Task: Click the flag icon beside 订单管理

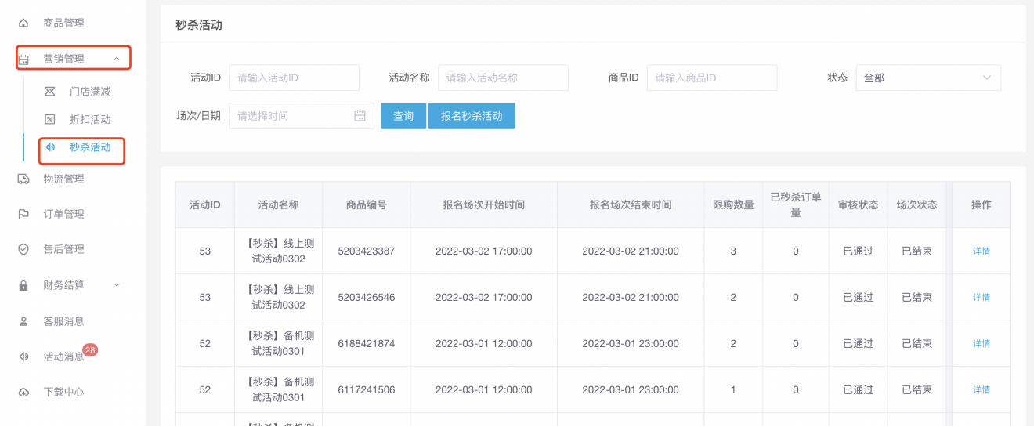Action: coord(23,214)
